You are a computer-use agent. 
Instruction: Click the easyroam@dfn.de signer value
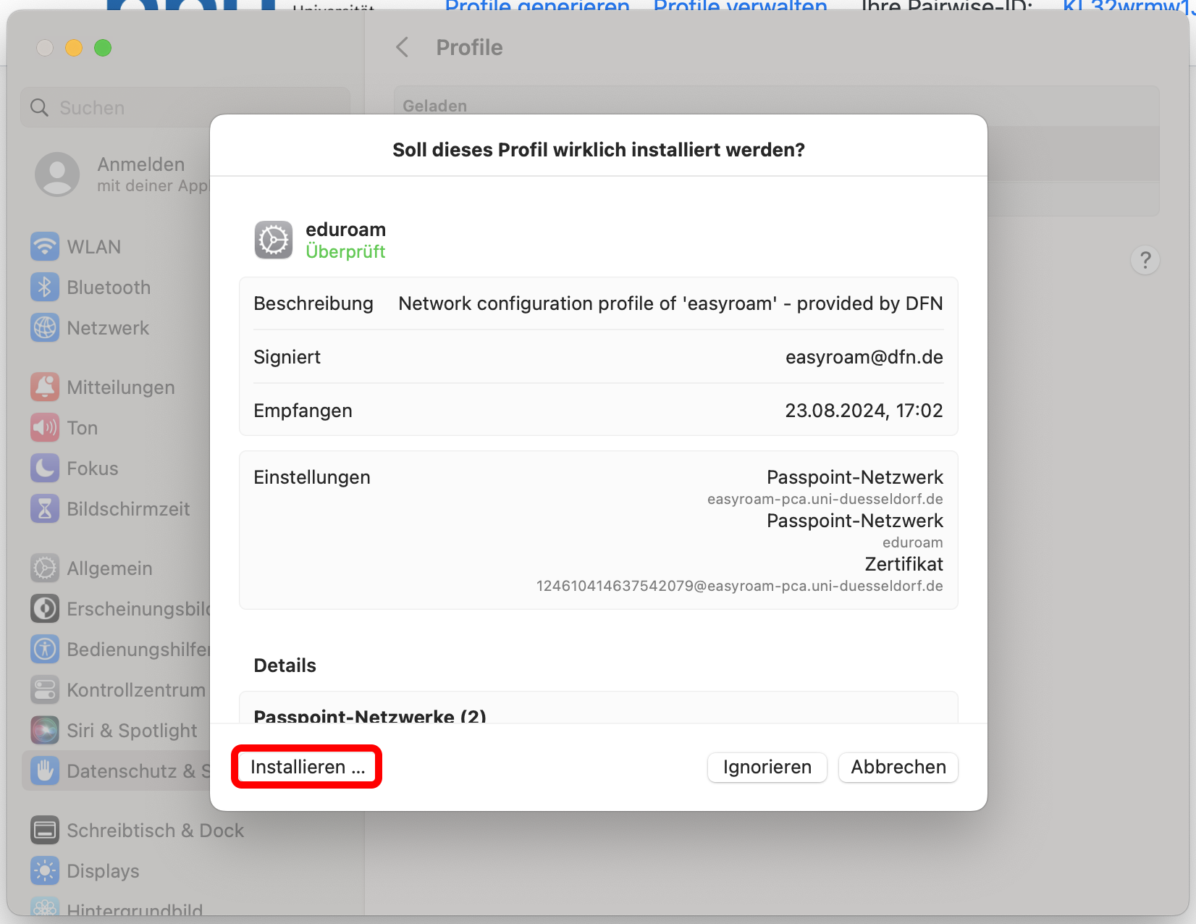(x=864, y=357)
